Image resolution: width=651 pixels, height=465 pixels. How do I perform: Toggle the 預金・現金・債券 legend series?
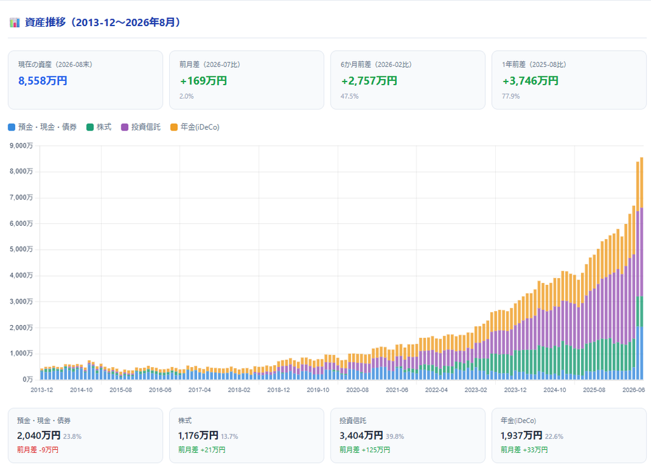click(x=43, y=127)
